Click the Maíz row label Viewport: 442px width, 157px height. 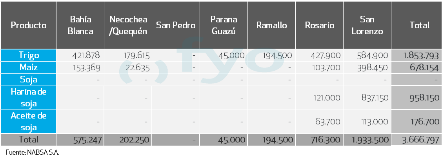pos(29,68)
